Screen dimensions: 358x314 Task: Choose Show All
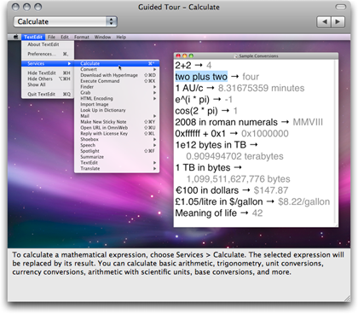(48, 84)
